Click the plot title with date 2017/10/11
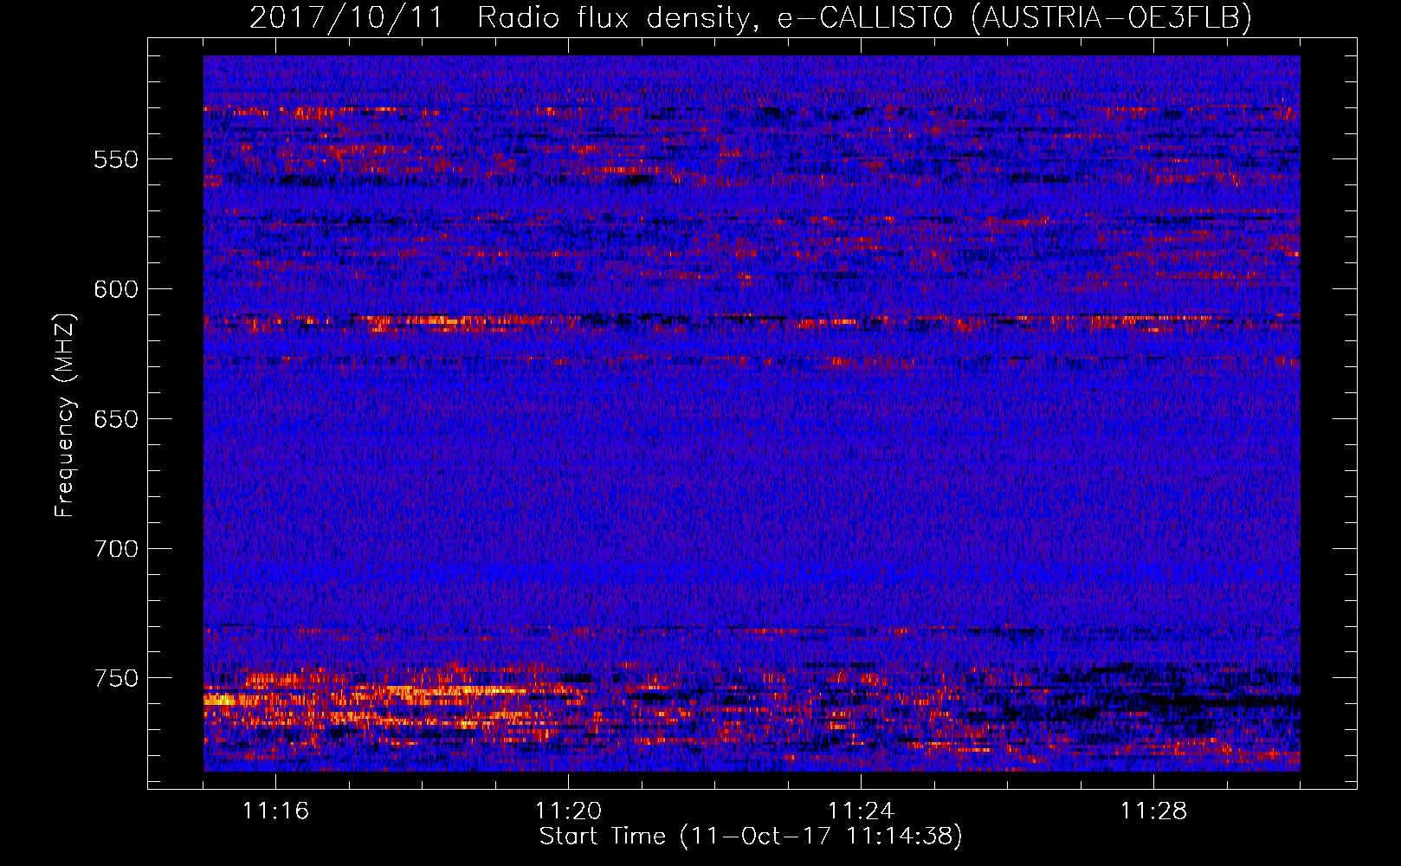The width and height of the screenshot is (1401, 866). (751, 17)
